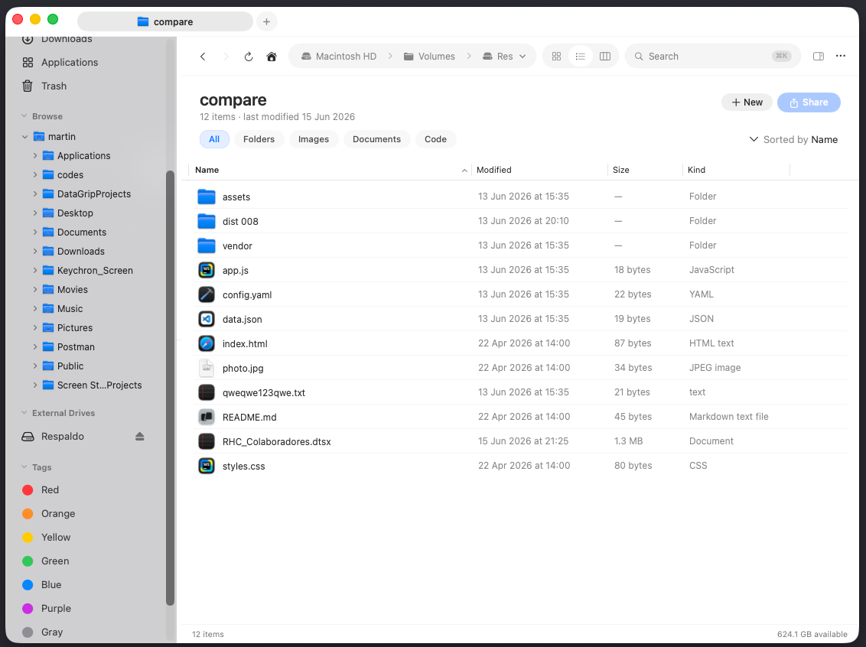Click the app.js WebStorm file icon
The image size is (866, 647).
tap(207, 270)
